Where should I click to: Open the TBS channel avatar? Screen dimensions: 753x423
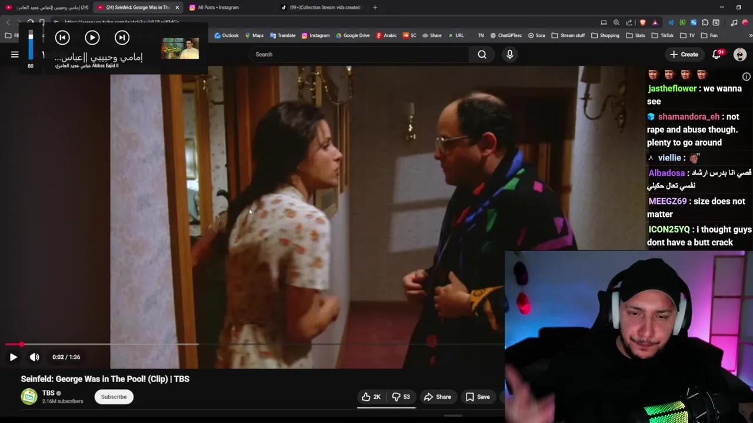(x=29, y=397)
